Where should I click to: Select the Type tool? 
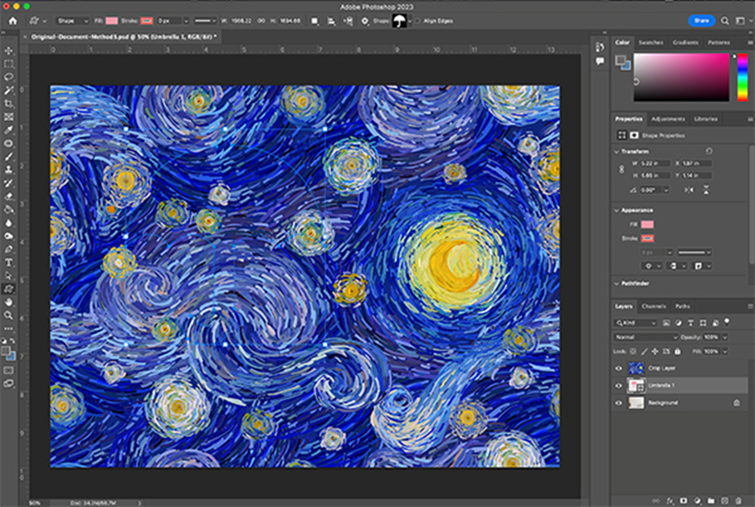tap(9, 262)
